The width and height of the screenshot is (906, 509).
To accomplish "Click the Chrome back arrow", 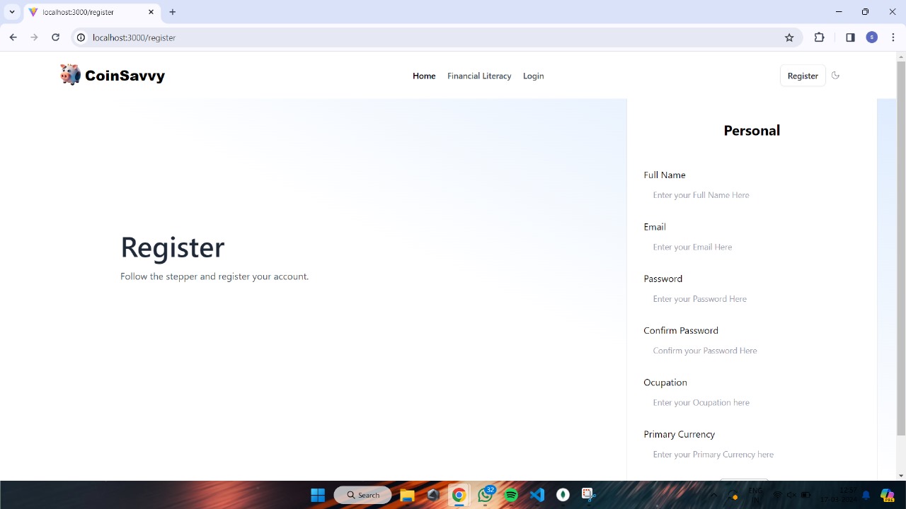I will click(13, 37).
